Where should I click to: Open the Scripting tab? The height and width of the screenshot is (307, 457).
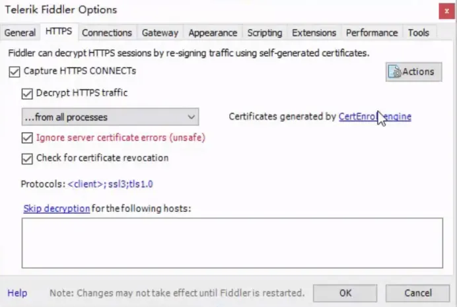pyautogui.click(x=264, y=32)
